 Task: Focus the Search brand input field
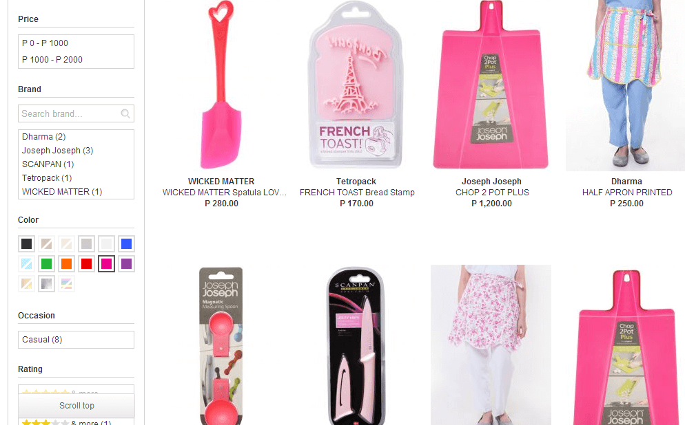pos(76,113)
